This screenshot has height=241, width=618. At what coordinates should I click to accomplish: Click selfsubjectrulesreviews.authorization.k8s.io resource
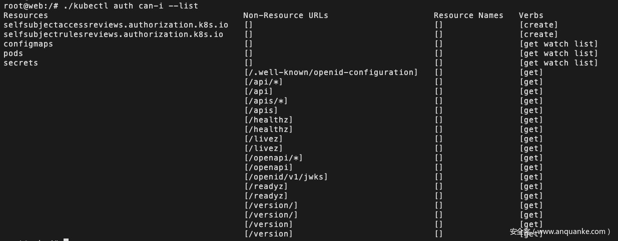[113, 34]
